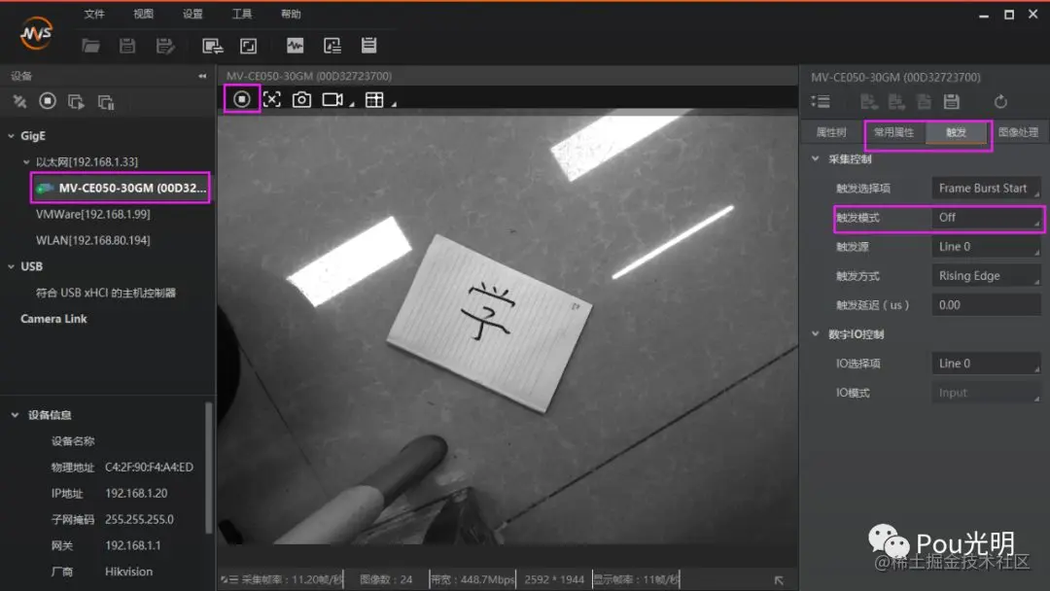Click the save icon in the properties panel

coord(952,102)
